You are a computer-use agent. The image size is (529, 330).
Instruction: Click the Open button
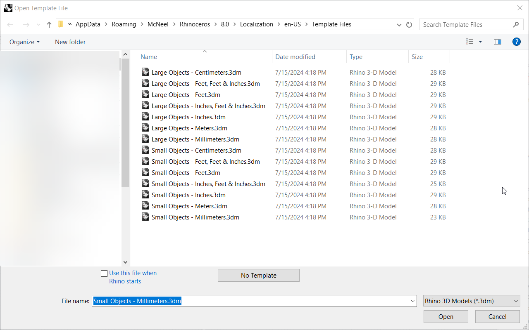(x=446, y=317)
